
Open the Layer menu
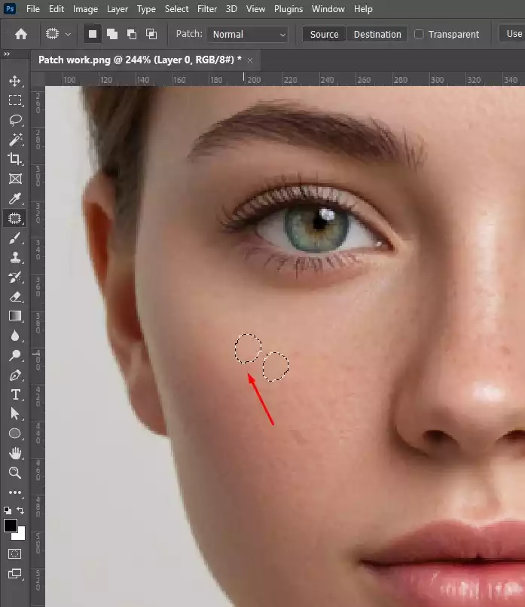[x=118, y=9]
